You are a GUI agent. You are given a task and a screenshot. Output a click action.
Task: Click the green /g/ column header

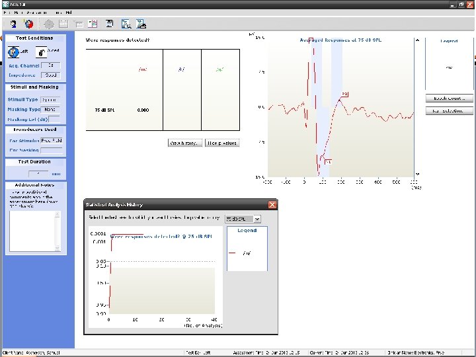pos(219,69)
